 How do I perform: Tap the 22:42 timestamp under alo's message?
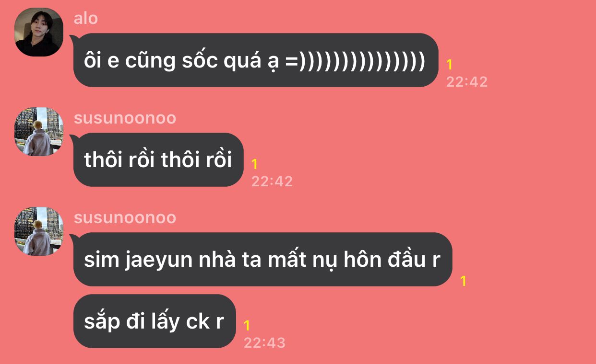[467, 82]
